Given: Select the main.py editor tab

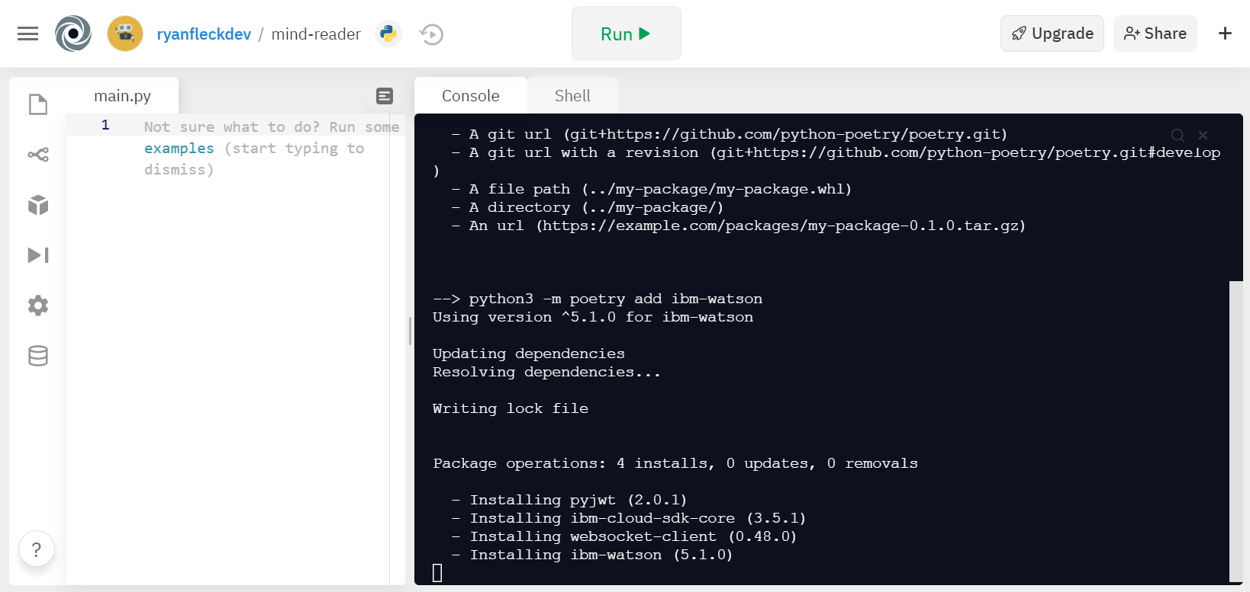Looking at the screenshot, I should 122,96.
